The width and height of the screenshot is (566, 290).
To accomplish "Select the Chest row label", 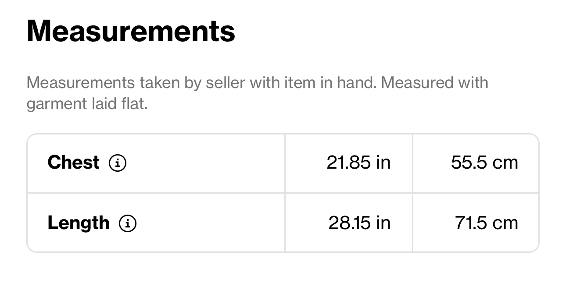I will [x=73, y=163].
